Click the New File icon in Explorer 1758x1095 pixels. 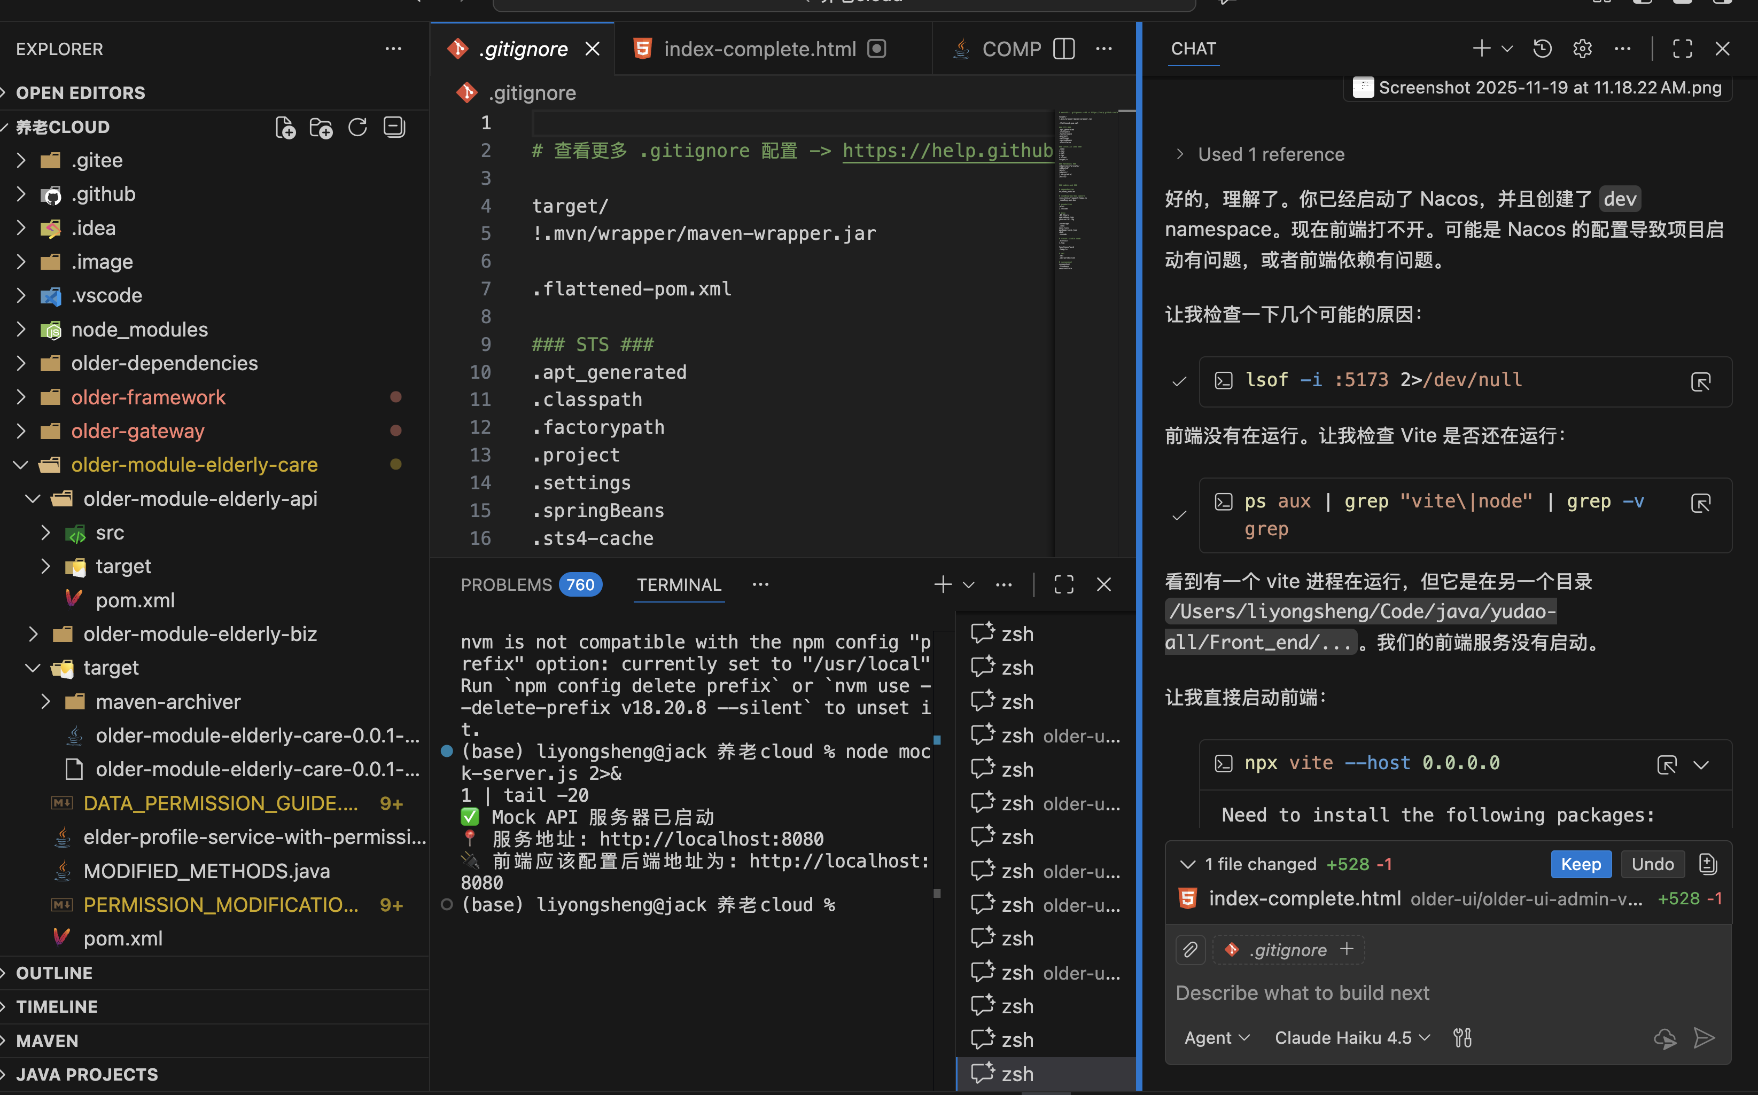tap(285, 128)
